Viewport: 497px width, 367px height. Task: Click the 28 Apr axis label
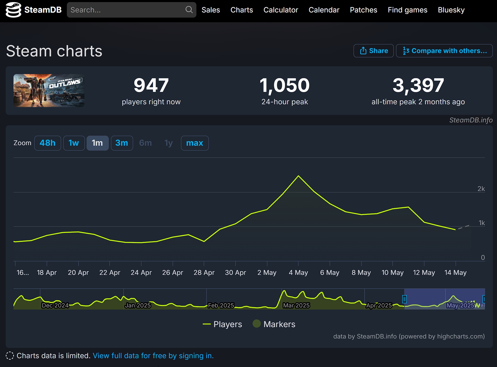[x=204, y=273]
